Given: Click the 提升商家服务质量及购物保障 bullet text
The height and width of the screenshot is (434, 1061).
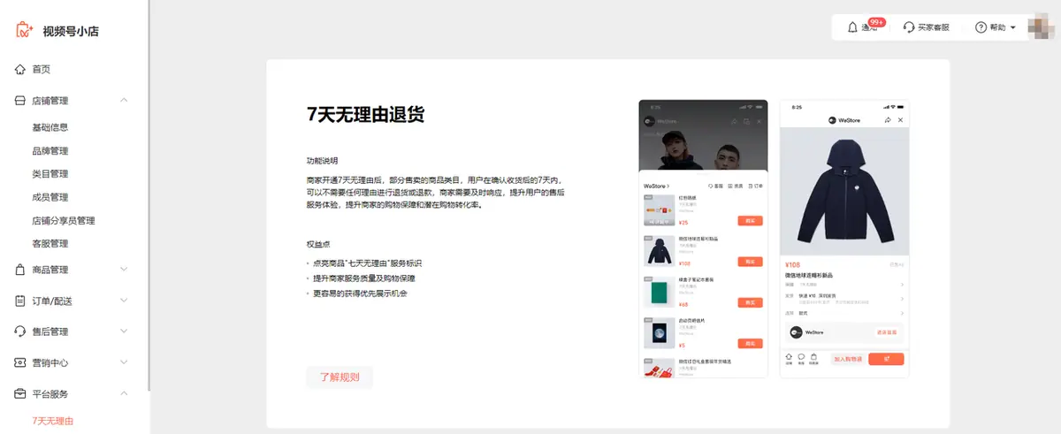Looking at the screenshot, I should point(364,278).
